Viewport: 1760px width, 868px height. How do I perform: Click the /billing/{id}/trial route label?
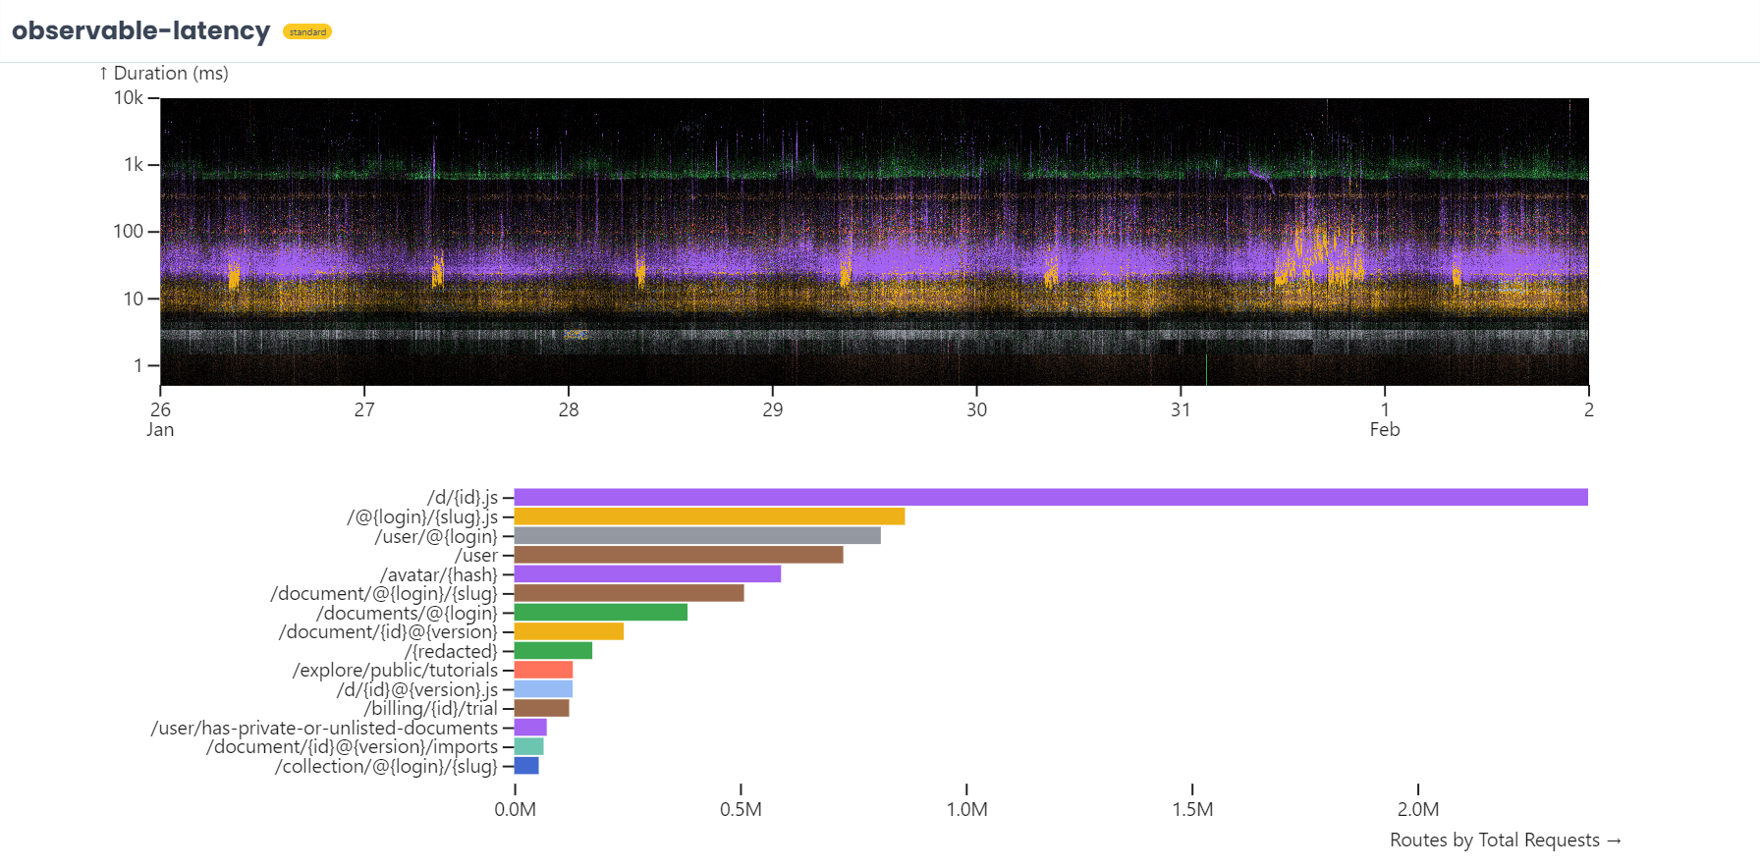click(x=431, y=708)
